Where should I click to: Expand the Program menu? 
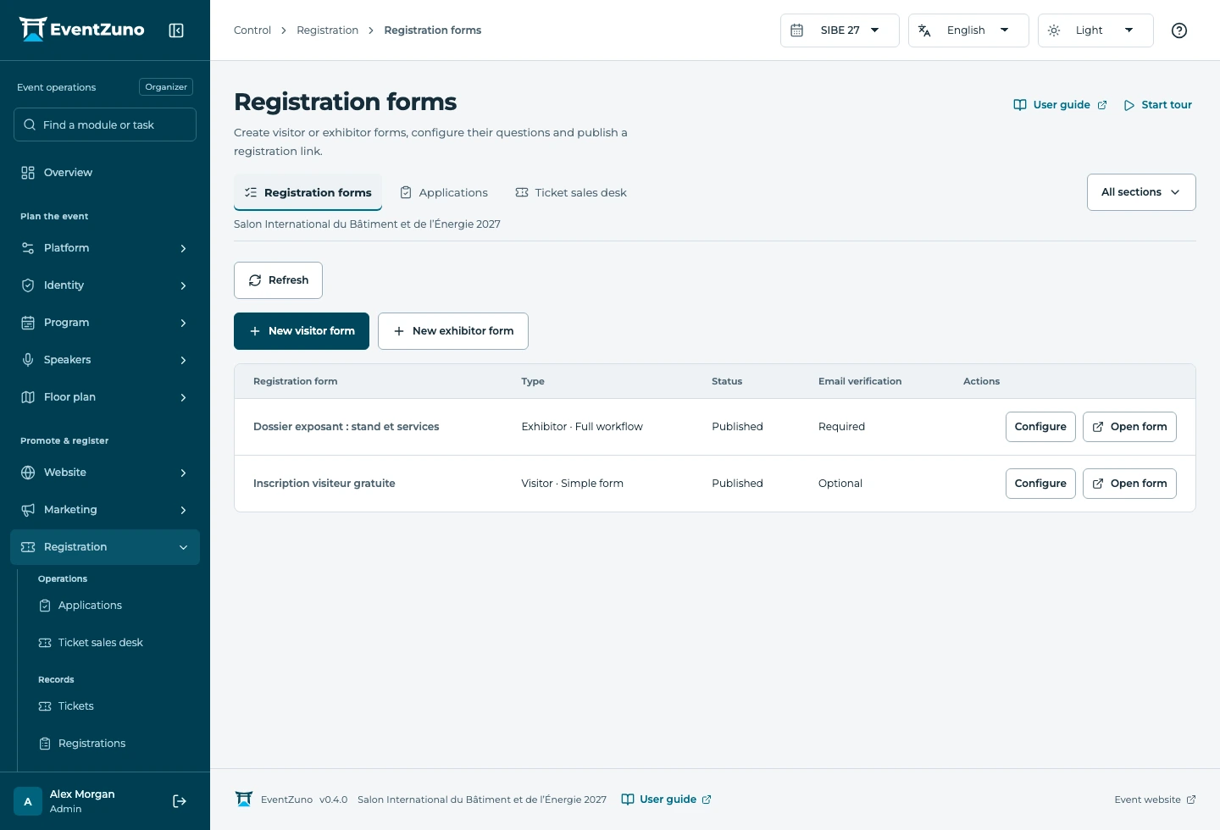105,323
